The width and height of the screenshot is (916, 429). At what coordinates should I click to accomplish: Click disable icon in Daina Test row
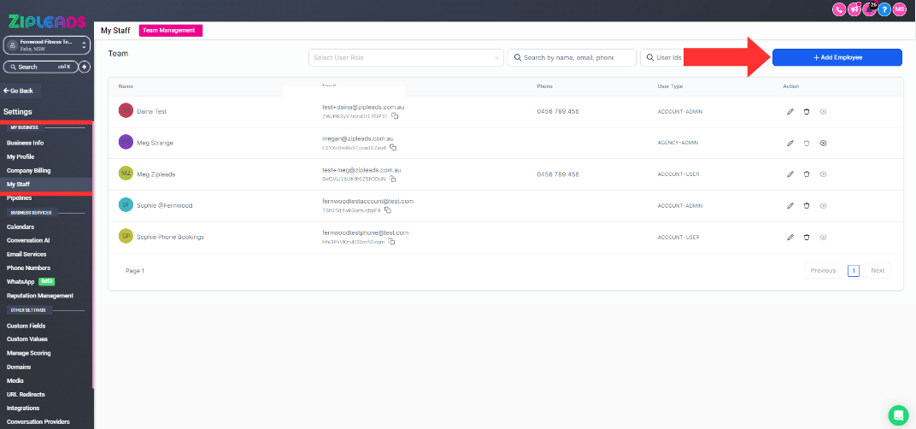[823, 112]
